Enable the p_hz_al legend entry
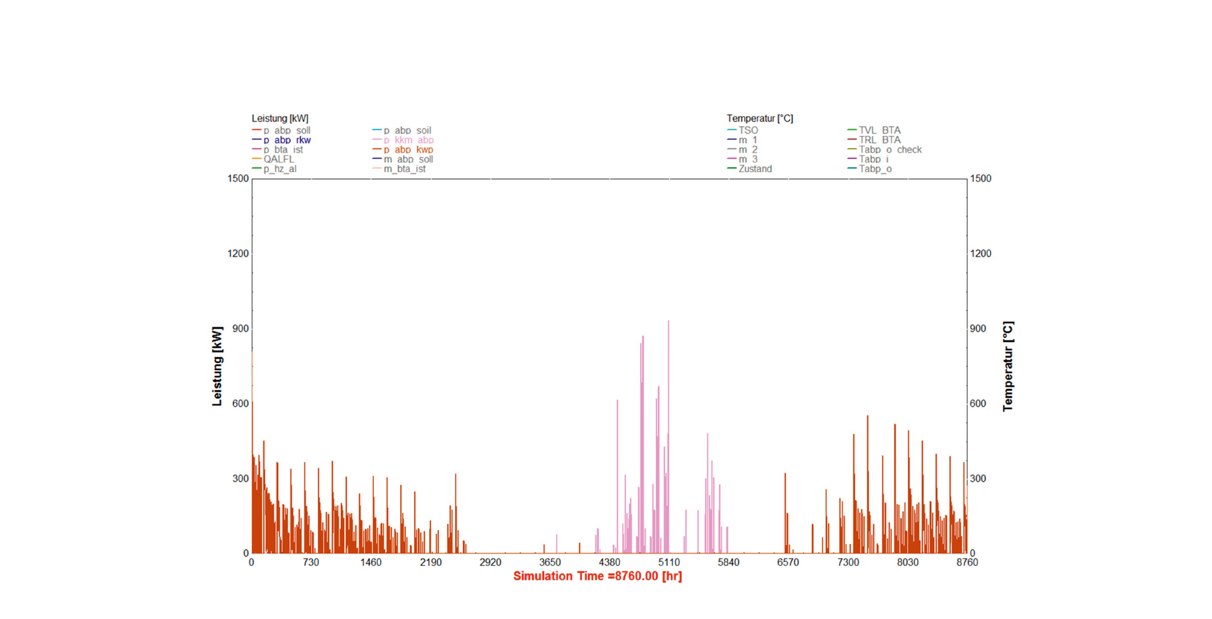The width and height of the screenshot is (1212, 619). tap(280, 169)
